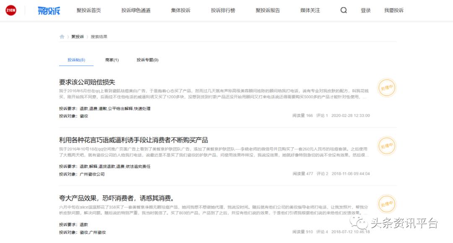
Task: Open 聚投诉首页 from the top menu
Action: click(x=89, y=9)
